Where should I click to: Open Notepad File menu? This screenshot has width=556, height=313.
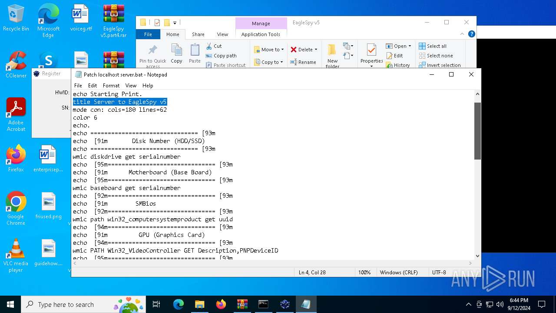(78, 86)
